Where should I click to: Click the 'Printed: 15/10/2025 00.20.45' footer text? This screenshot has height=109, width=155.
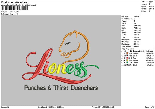[x=103, y=107]
